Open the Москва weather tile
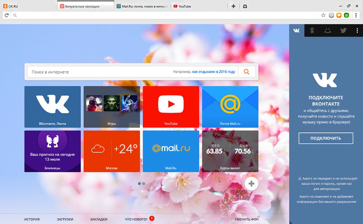Screen dimensions: 363x224 pos(112,151)
